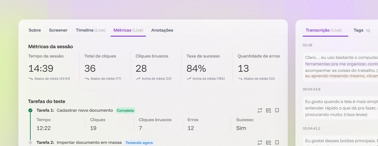The image size is (378, 146).
Task: Open the Anotações tab
Action: (x=162, y=30)
